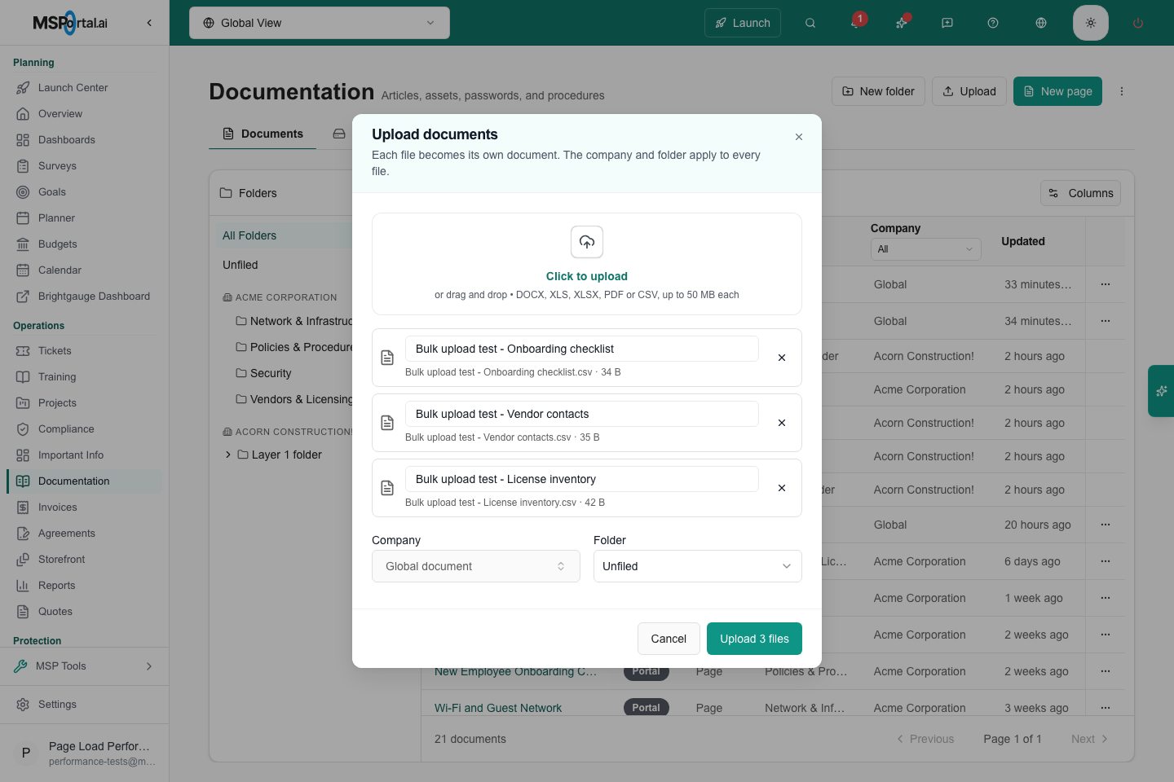The height and width of the screenshot is (782, 1174).
Task: Open Wi-Fi and Guest Network document
Action: [x=498, y=708]
